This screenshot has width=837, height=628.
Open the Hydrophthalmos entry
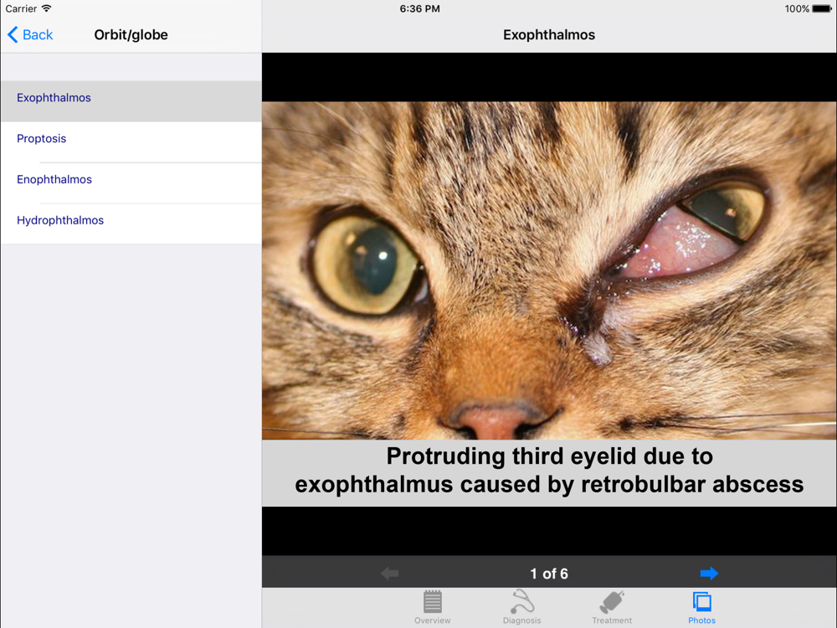pyautogui.click(x=131, y=224)
